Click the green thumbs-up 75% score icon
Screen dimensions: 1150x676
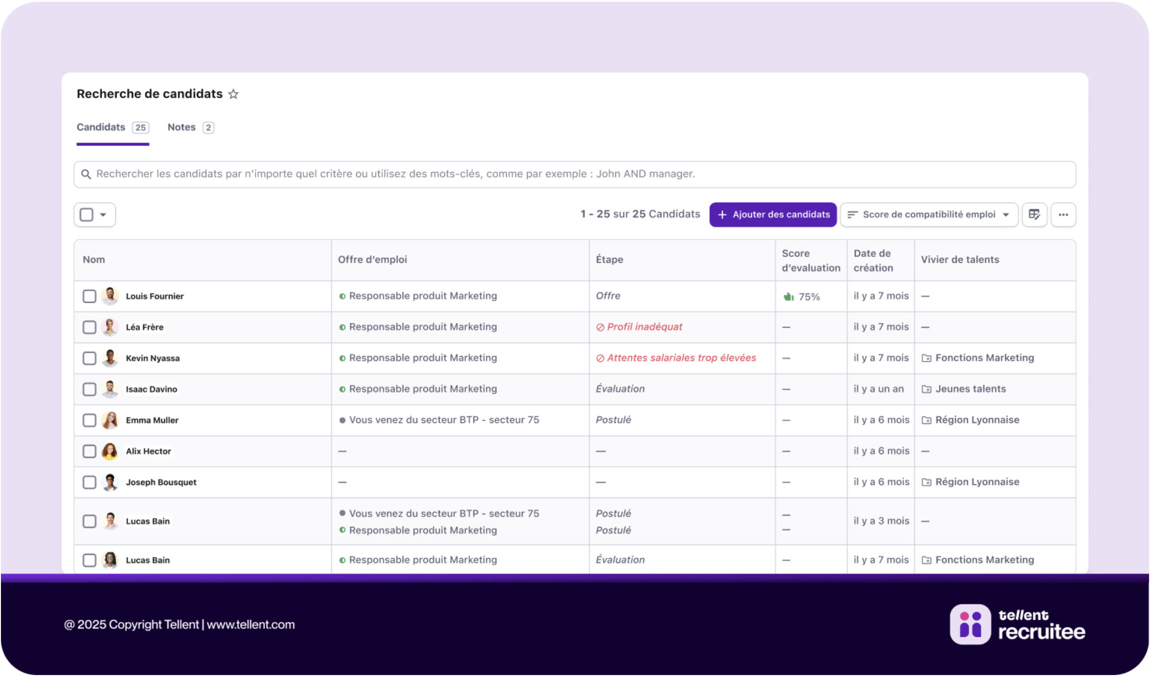coord(788,297)
